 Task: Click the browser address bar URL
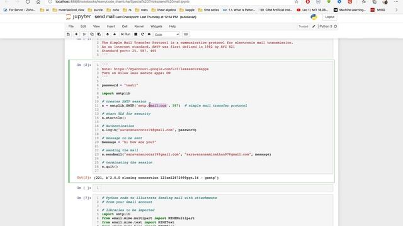click(x=123, y=2)
